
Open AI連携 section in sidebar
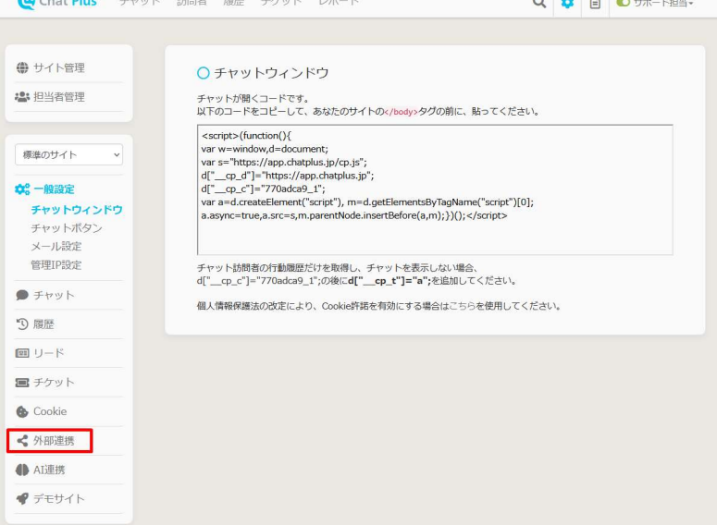(x=52, y=470)
